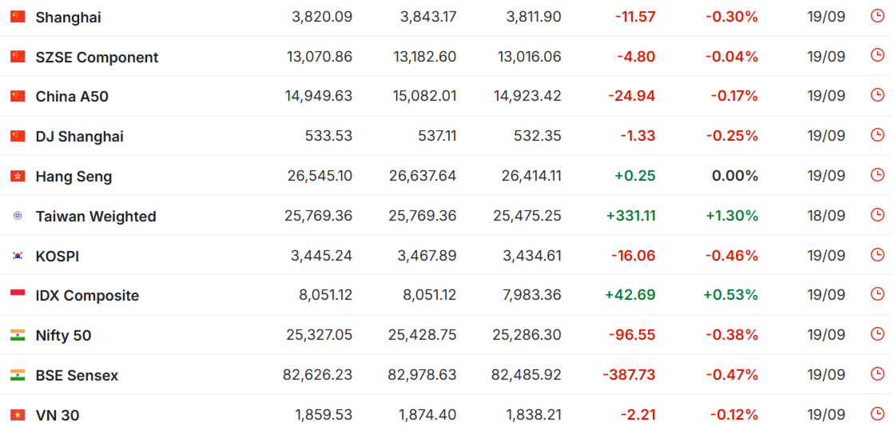
Task: Open the Shanghai index link
Action: [x=69, y=18]
